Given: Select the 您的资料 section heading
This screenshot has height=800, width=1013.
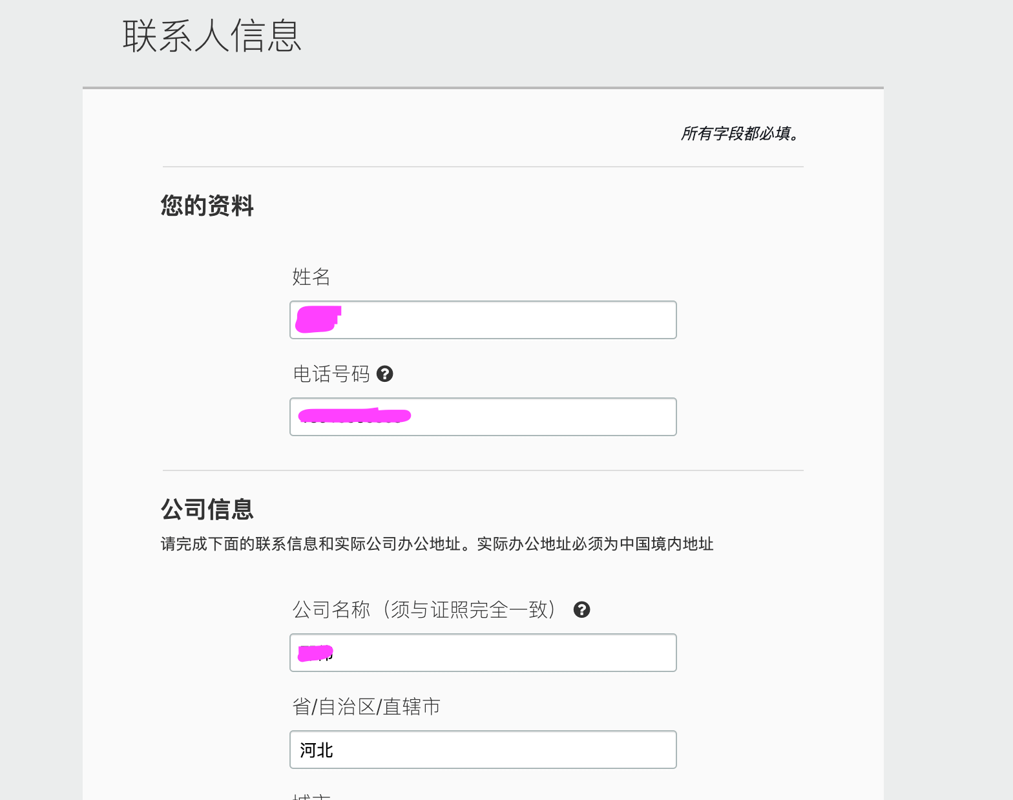Looking at the screenshot, I should tap(207, 205).
